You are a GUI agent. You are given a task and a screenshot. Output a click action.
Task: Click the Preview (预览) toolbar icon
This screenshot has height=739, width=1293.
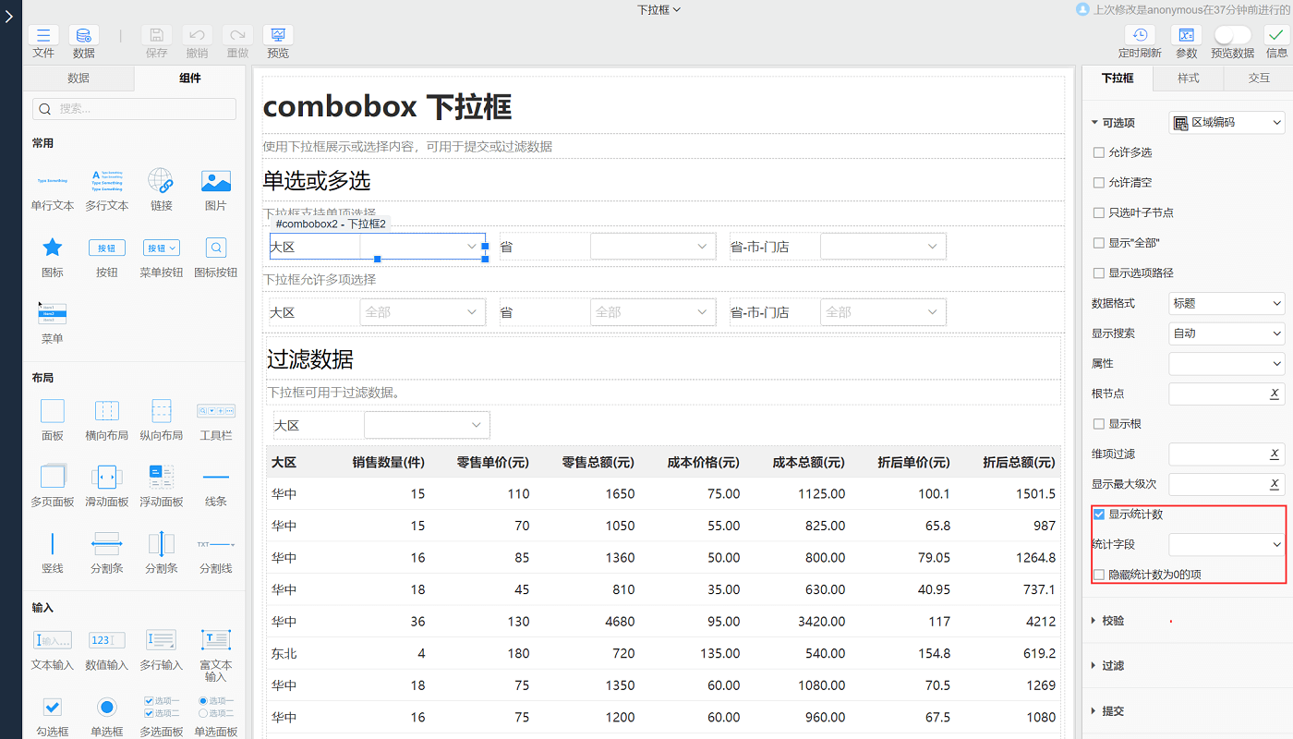tap(278, 36)
